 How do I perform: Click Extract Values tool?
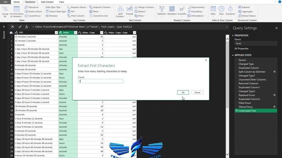pos(247,16)
